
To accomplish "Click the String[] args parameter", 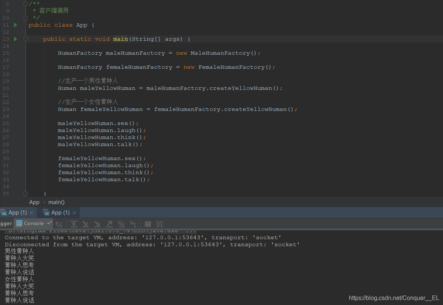I will pyautogui.click(x=155, y=39).
